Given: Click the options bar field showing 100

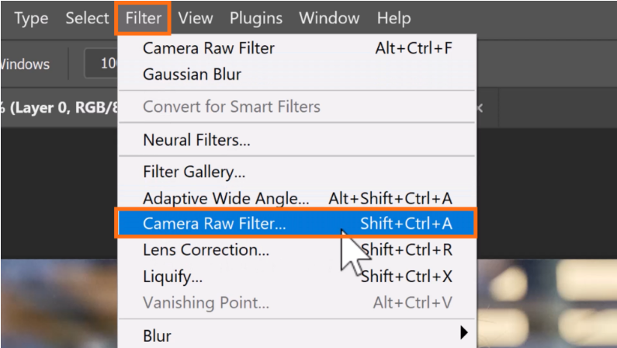Looking at the screenshot, I should click(x=105, y=64).
